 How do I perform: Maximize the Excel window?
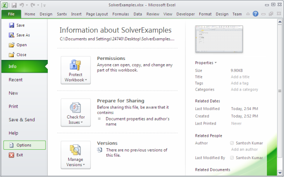(273, 5)
